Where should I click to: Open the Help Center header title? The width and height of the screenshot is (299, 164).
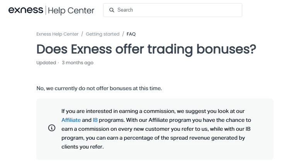[71, 10]
